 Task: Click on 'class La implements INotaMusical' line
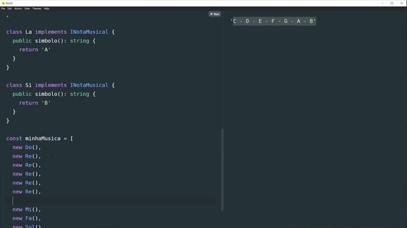(60, 32)
